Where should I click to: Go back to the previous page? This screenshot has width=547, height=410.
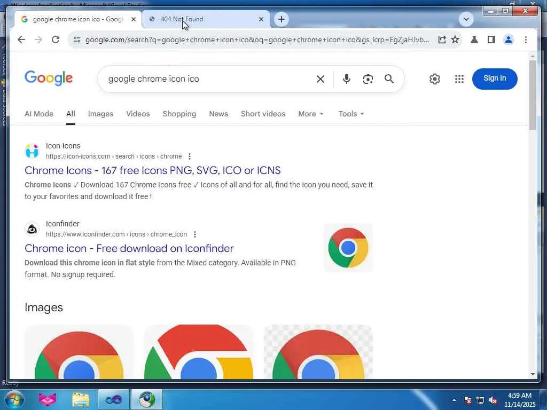tap(21, 40)
